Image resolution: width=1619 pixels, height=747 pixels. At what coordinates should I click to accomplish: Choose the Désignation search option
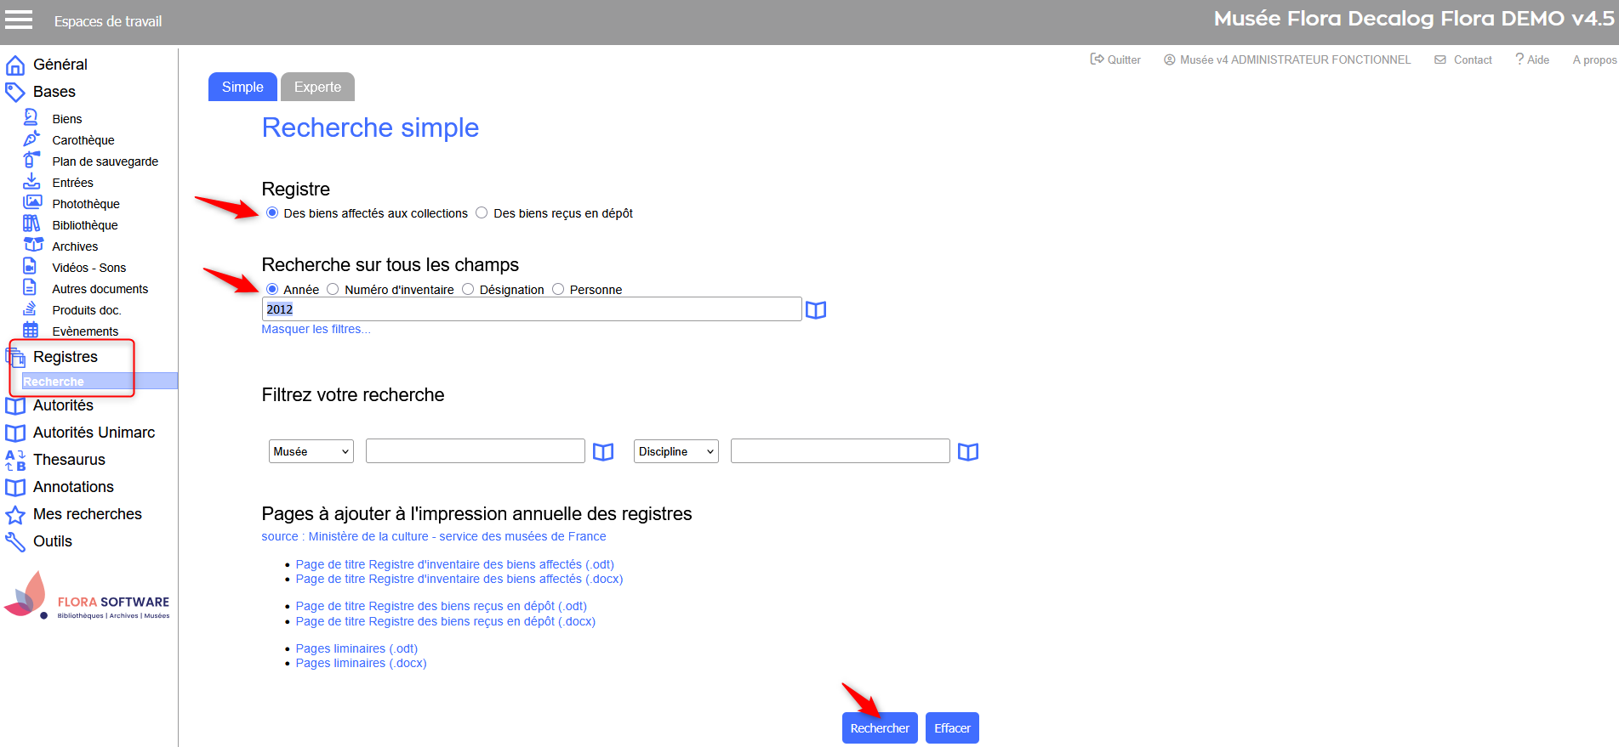(468, 290)
